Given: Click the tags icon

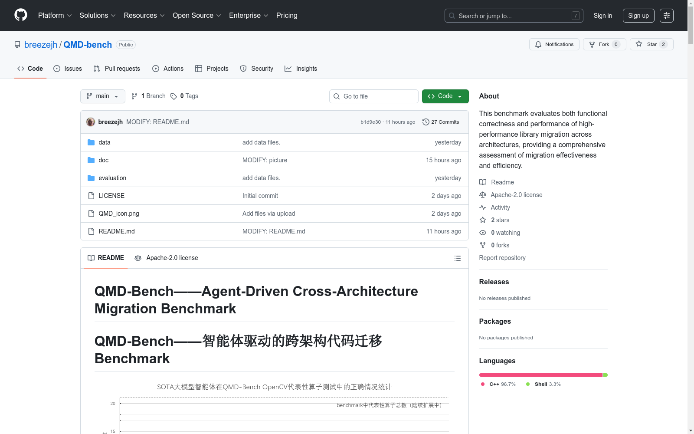Looking at the screenshot, I should 173,96.
